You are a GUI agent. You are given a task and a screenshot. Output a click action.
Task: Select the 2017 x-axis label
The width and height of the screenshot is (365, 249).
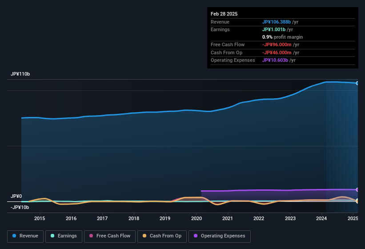point(102,218)
